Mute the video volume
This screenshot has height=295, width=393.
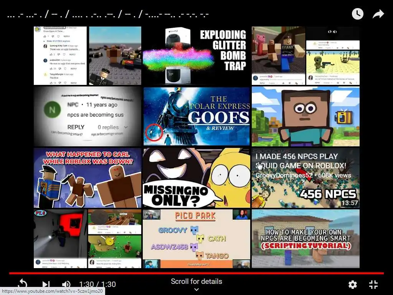point(66,284)
